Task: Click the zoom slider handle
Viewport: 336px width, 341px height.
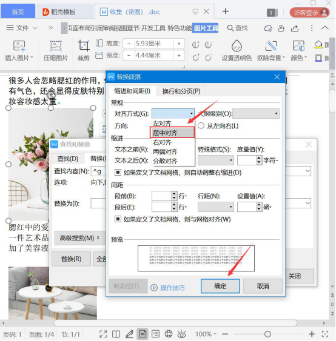Action: click(267, 334)
